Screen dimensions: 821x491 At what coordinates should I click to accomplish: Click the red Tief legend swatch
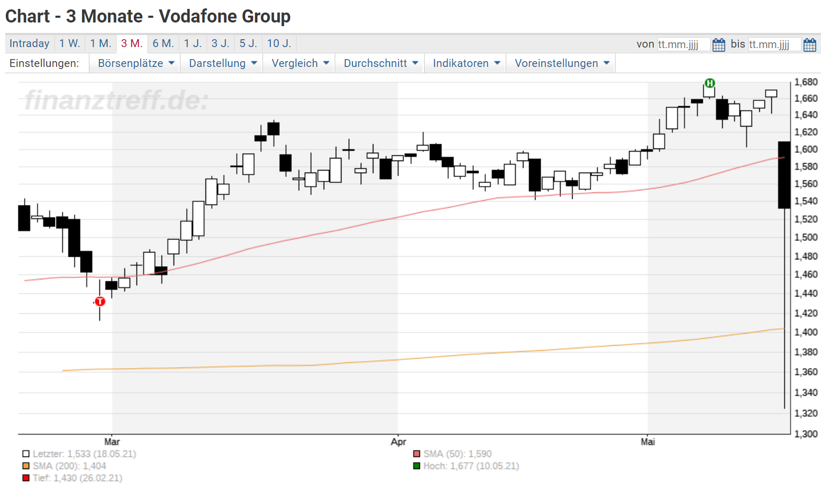click(x=26, y=478)
